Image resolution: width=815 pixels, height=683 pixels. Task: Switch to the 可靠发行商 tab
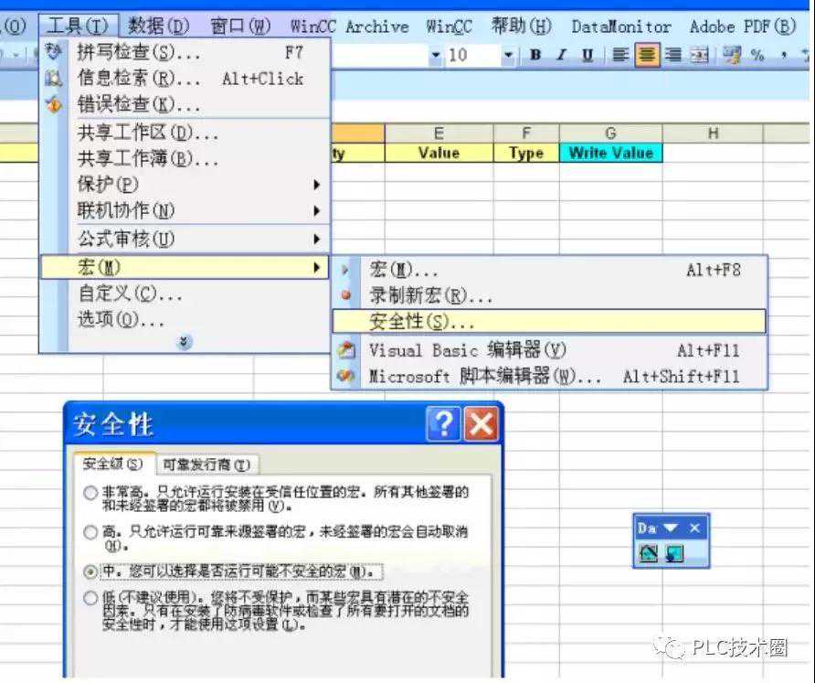point(208,464)
